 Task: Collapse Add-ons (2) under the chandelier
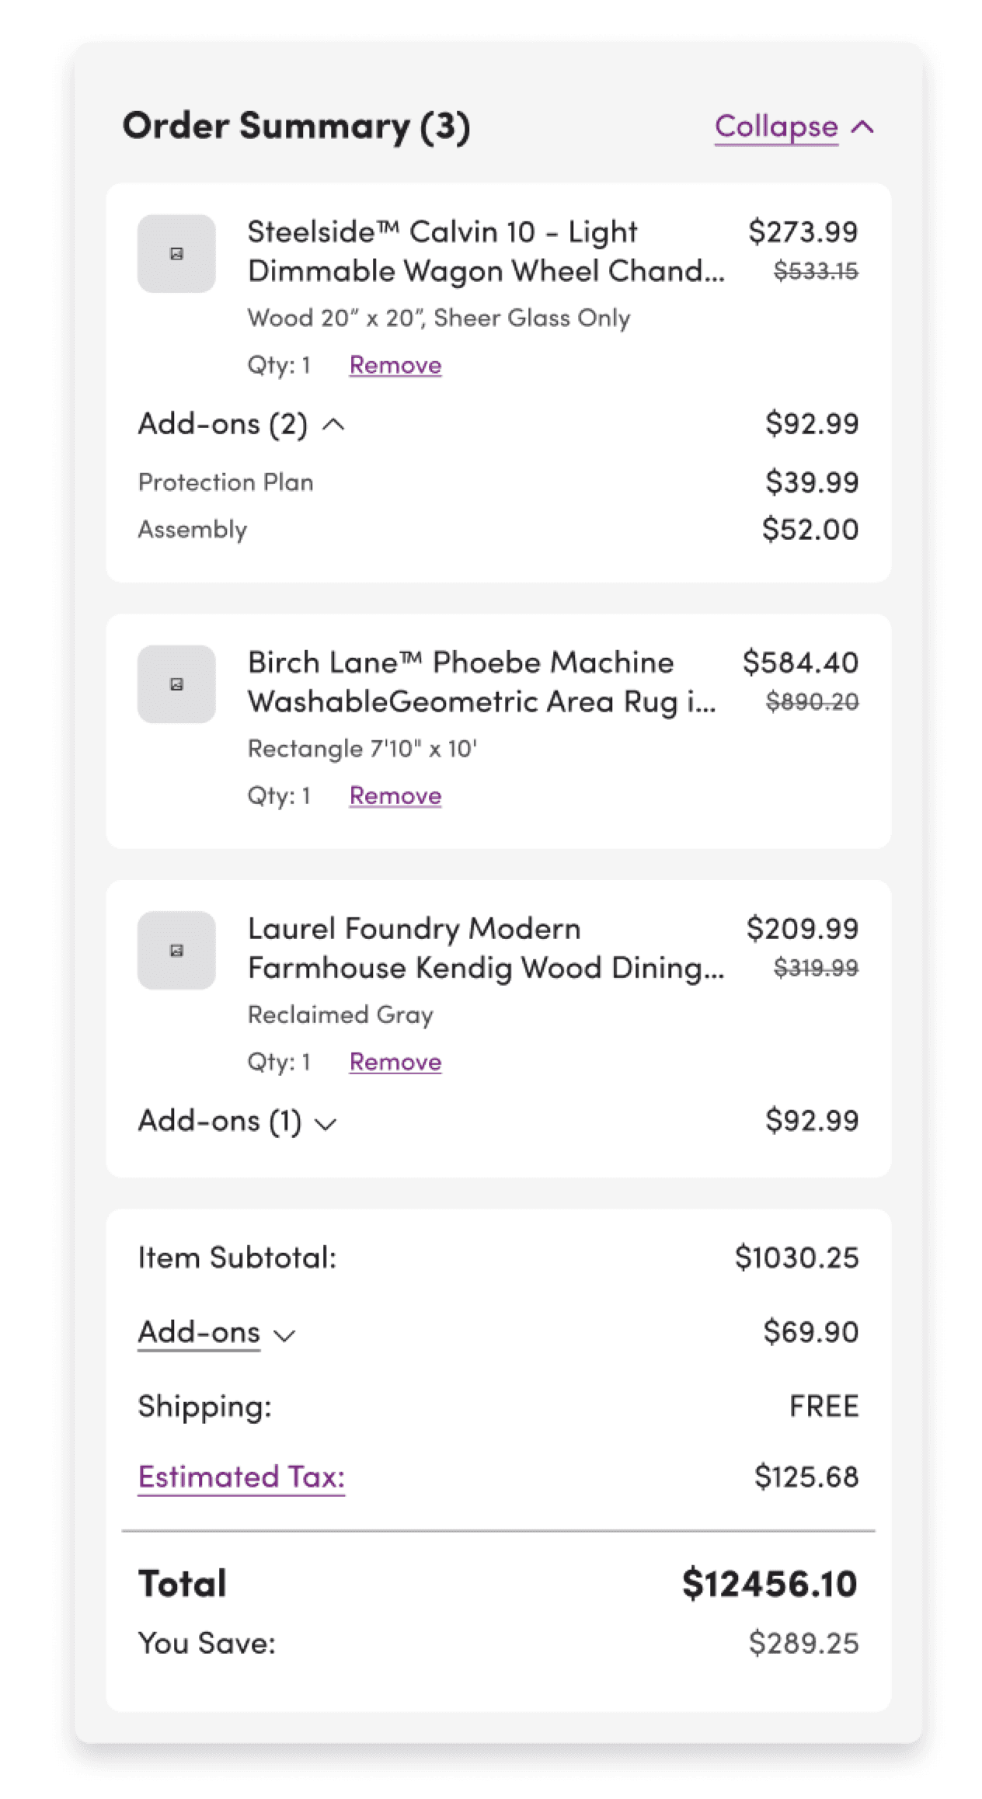point(242,424)
